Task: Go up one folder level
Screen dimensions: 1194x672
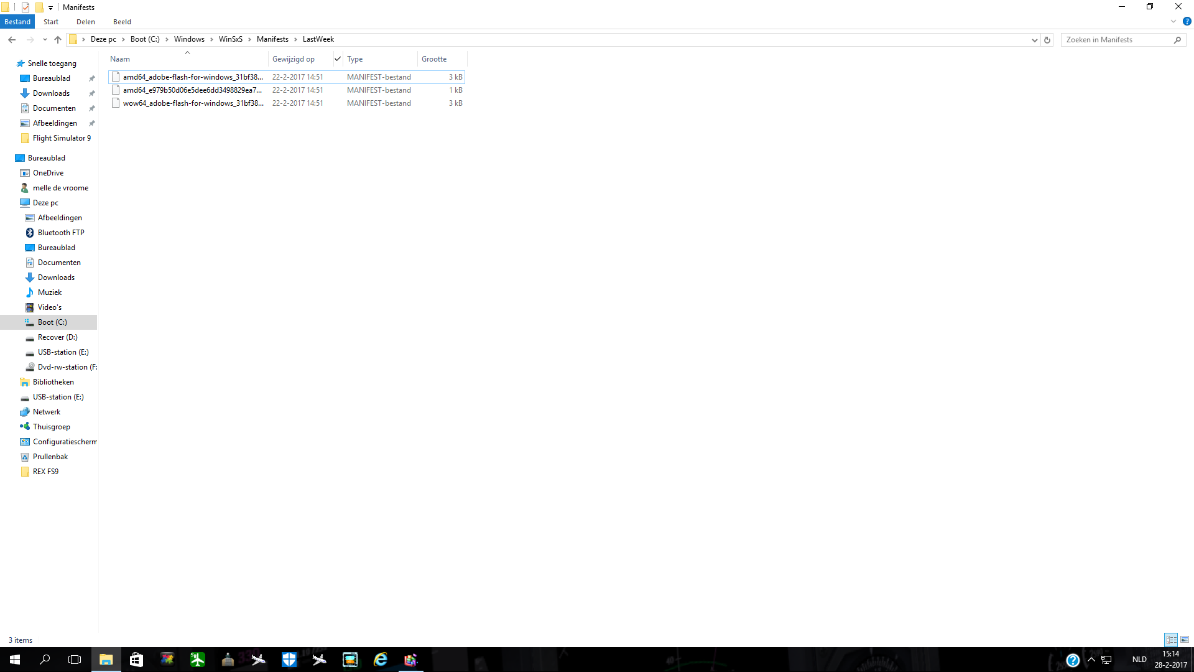Action: coord(58,40)
